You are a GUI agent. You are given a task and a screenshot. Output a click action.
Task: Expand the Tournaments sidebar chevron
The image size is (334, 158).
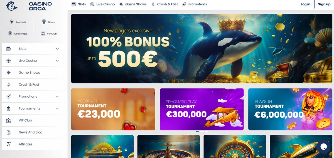(57, 108)
